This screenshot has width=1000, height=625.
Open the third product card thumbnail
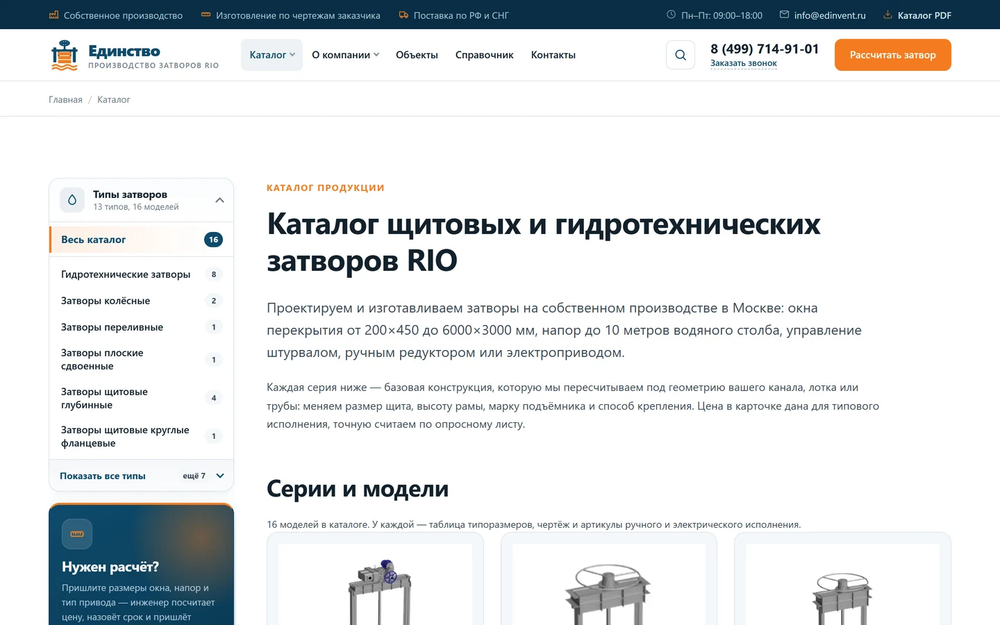coord(842,585)
